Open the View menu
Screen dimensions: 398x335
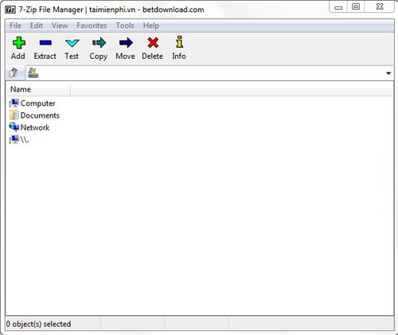[60, 25]
